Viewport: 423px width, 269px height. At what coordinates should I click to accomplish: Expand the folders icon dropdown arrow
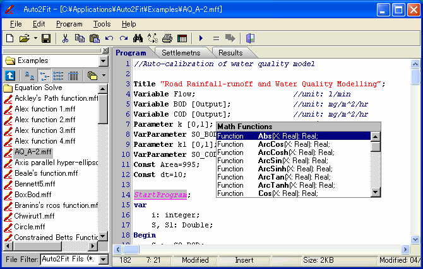[104, 76]
